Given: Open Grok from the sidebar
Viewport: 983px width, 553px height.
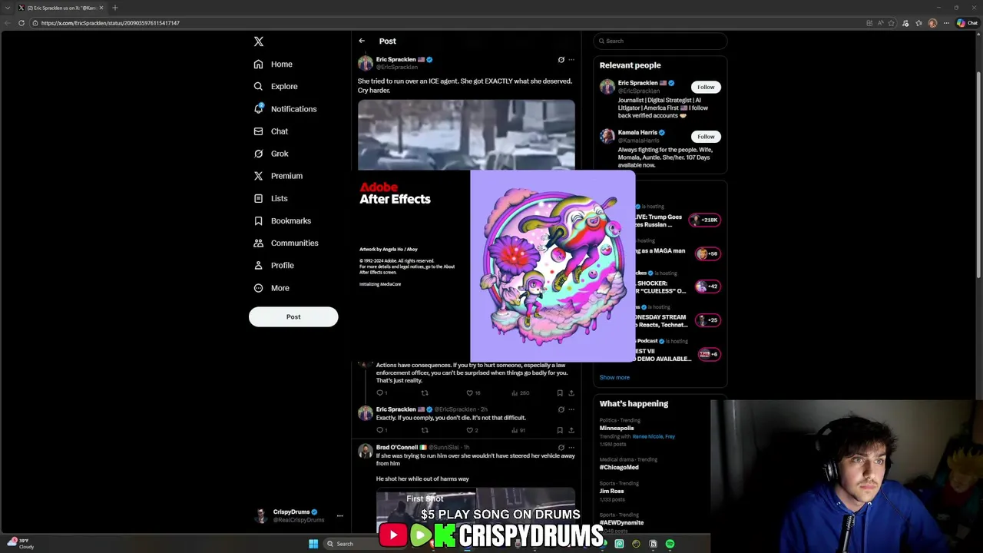Looking at the screenshot, I should [x=271, y=154].
